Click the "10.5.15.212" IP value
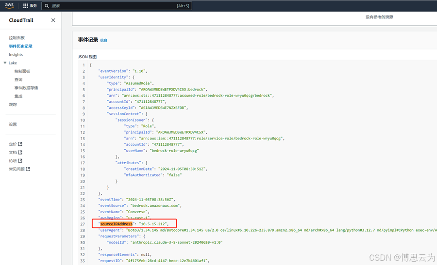The height and width of the screenshot is (265, 437). [x=153, y=224]
